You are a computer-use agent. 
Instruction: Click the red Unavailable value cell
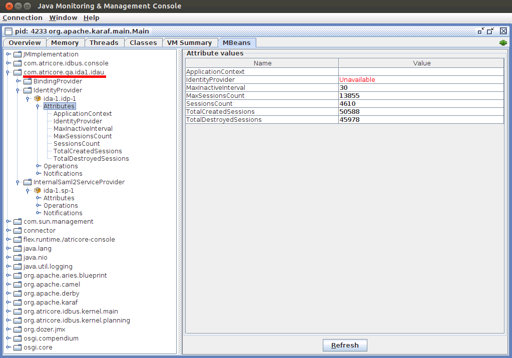point(421,80)
